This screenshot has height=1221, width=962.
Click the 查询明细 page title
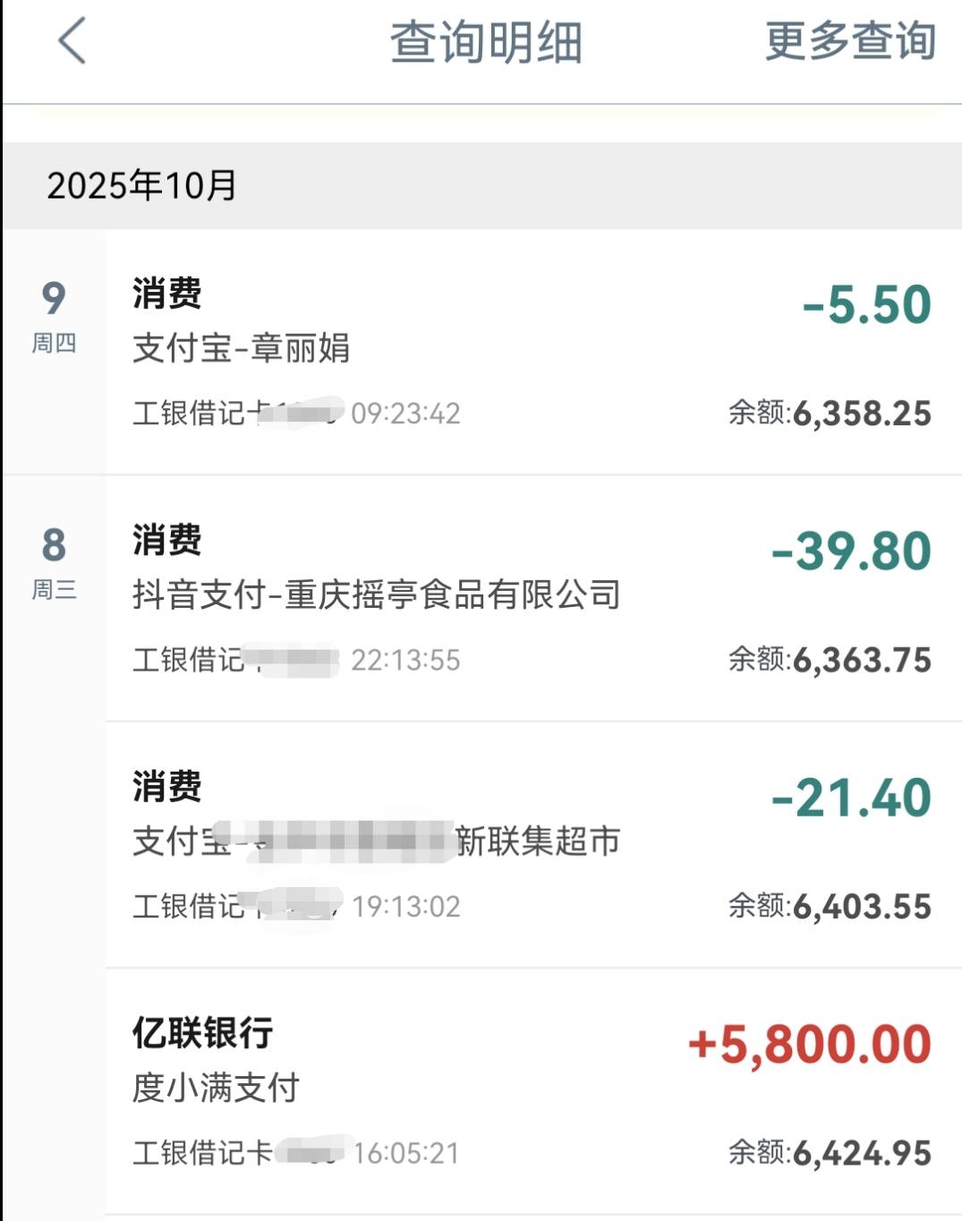[x=486, y=42]
